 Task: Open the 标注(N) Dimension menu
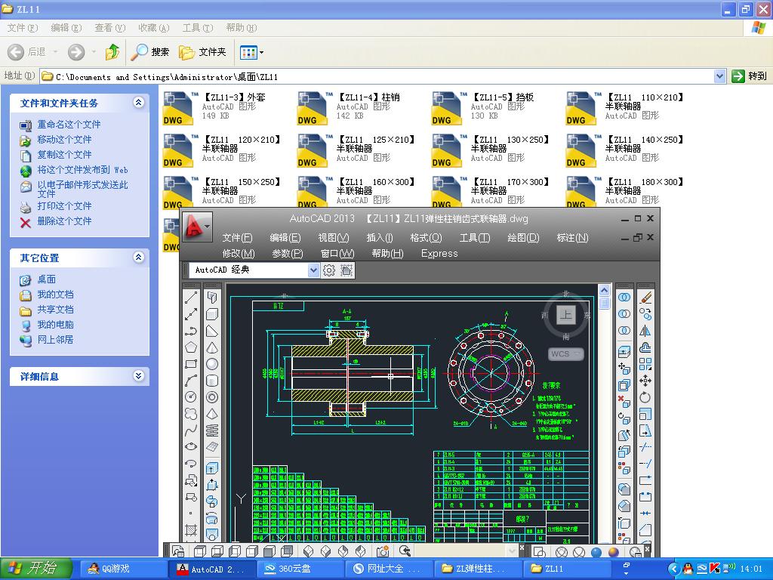[x=572, y=238]
